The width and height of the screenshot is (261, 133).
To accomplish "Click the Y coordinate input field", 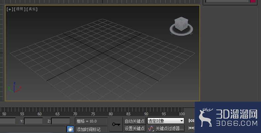I will [x=33, y=121].
